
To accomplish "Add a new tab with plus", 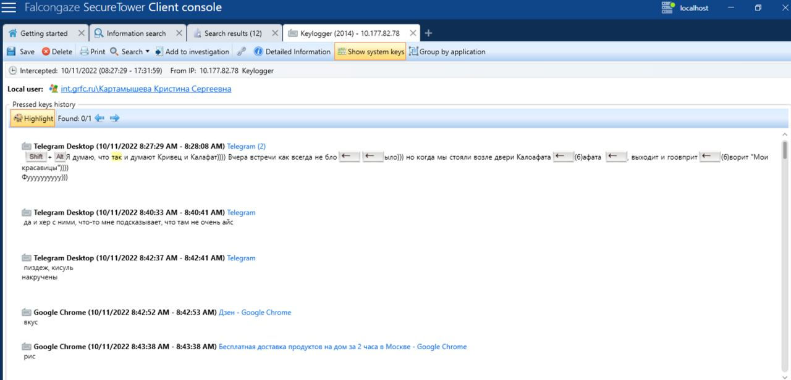I will [429, 33].
